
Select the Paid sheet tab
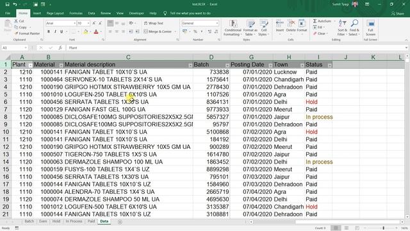pyautogui.click(x=91, y=221)
